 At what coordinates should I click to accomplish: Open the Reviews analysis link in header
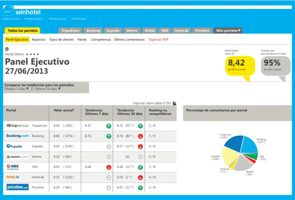pos(34,19)
